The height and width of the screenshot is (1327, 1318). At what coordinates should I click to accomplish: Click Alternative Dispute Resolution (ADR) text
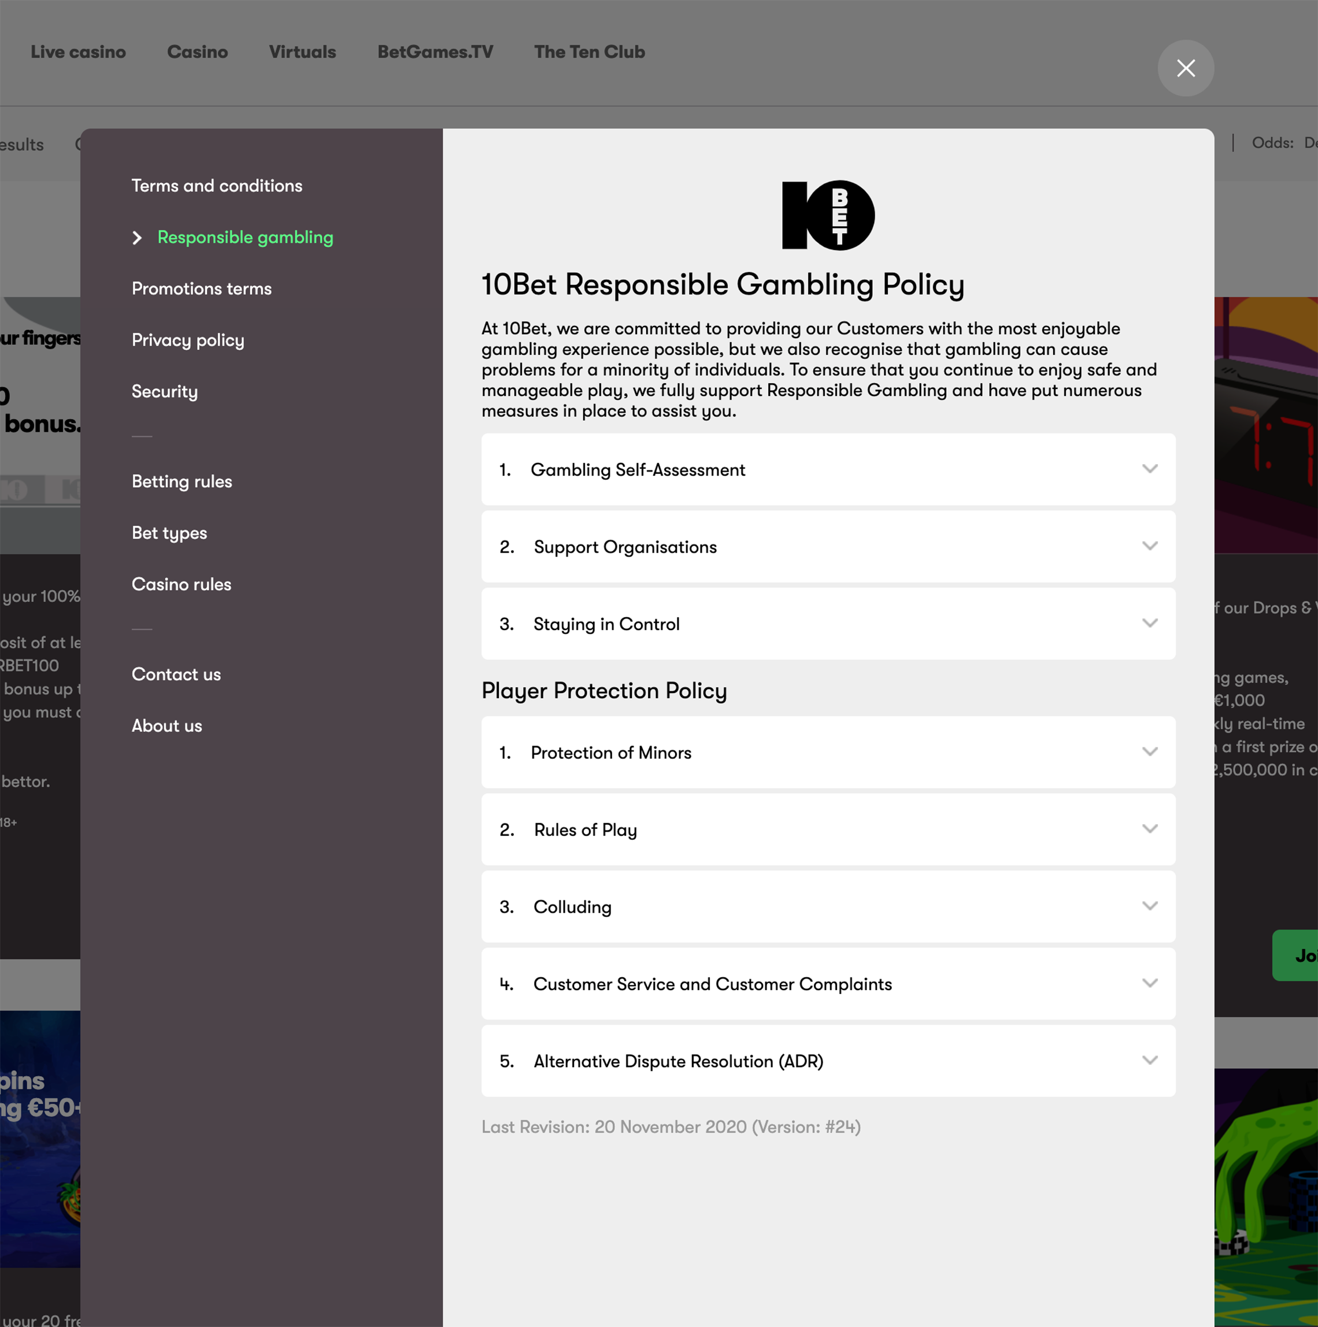(x=679, y=1061)
